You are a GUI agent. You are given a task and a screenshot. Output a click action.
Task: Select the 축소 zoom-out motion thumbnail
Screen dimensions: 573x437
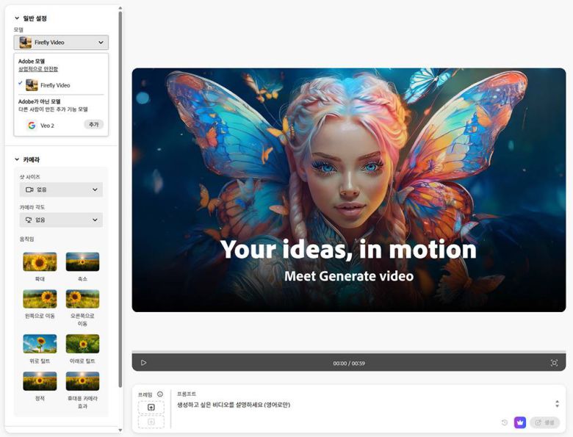tap(82, 262)
